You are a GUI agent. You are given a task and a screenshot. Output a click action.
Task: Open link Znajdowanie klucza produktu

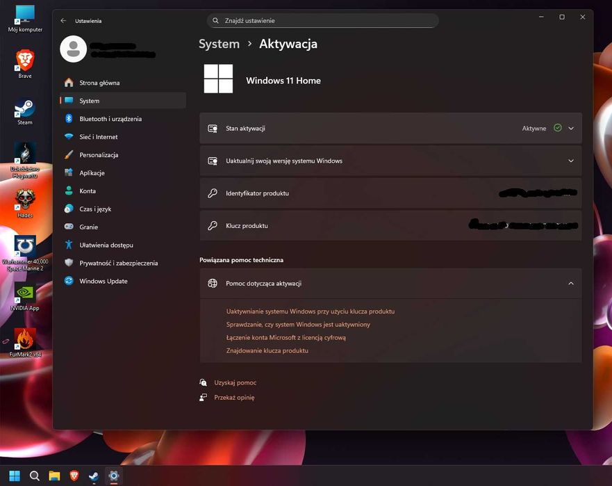pos(267,350)
